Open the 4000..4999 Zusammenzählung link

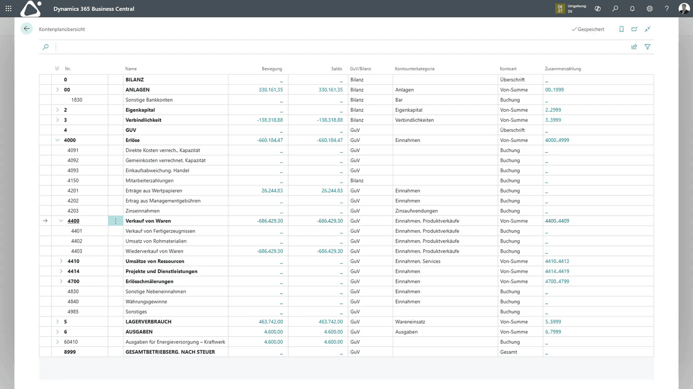pos(557,140)
